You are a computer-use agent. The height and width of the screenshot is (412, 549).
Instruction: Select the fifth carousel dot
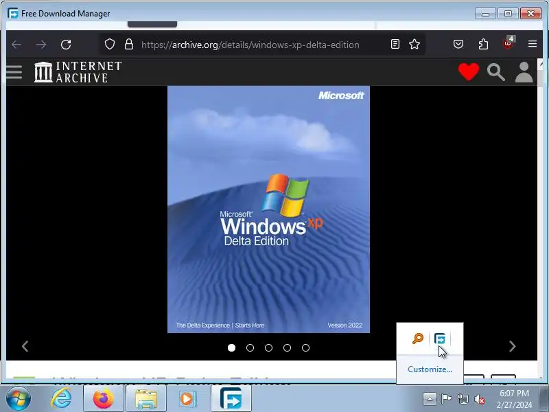(x=305, y=347)
